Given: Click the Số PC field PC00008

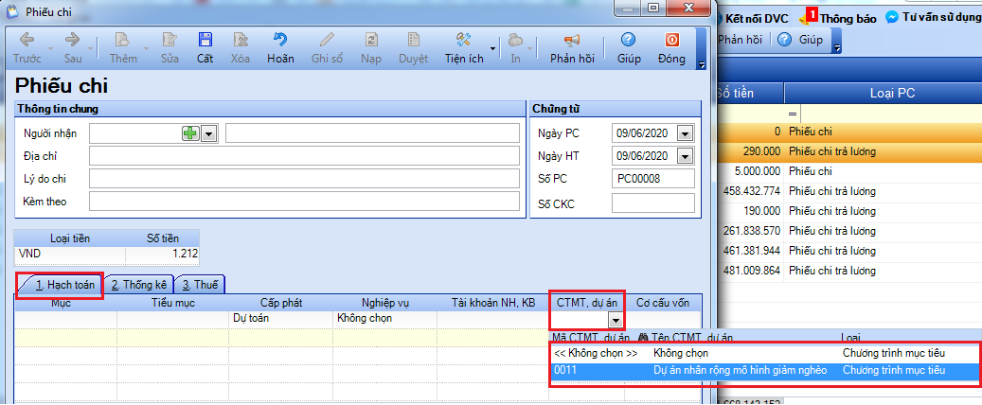Looking at the screenshot, I should coord(652,179).
